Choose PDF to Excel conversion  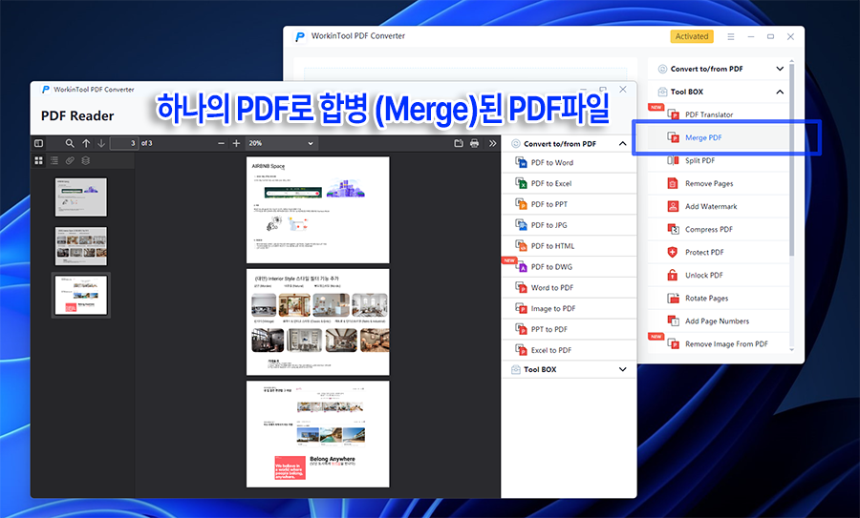(x=570, y=183)
